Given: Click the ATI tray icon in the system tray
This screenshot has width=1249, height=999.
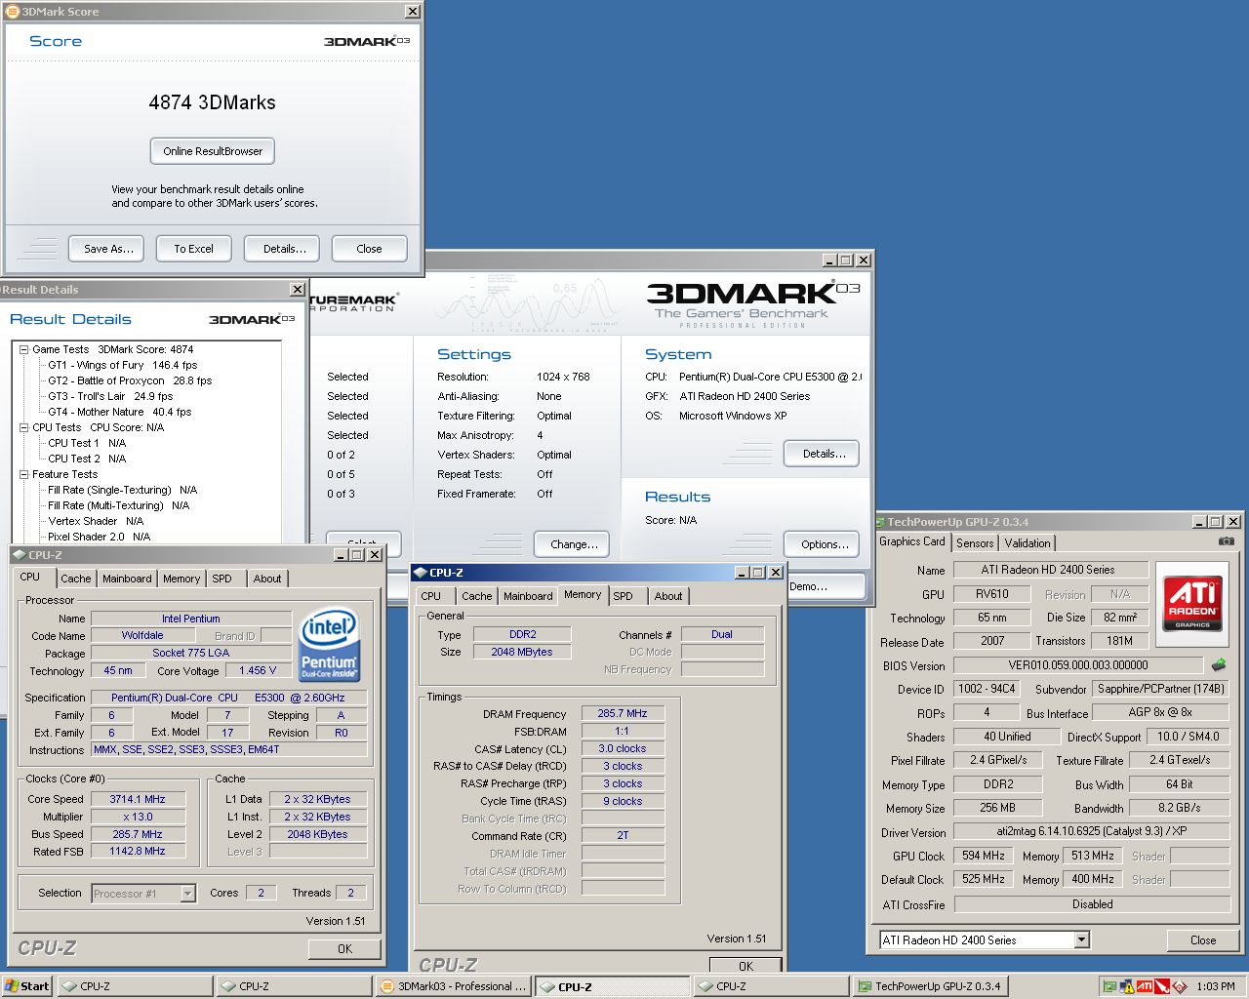Looking at the screenshot, I should point(1145,986).
